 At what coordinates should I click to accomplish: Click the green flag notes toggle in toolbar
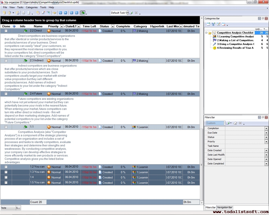click(x=83, y=13)
